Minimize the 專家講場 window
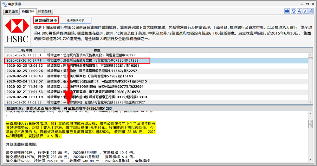317x166 pixels. [x=302, y=4]
